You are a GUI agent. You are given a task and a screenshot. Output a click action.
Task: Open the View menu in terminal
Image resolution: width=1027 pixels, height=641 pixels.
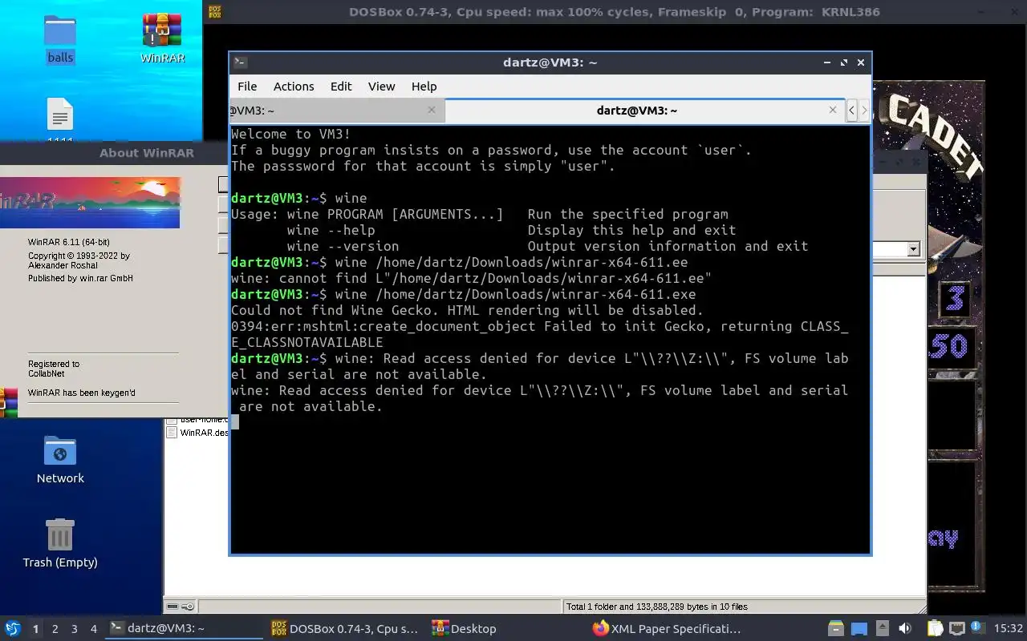381,87
